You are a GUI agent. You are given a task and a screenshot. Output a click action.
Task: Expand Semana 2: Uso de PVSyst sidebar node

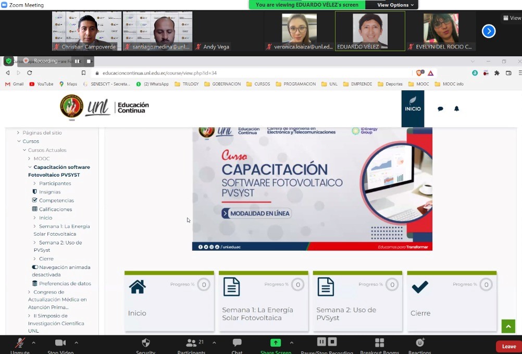point(34,242)
